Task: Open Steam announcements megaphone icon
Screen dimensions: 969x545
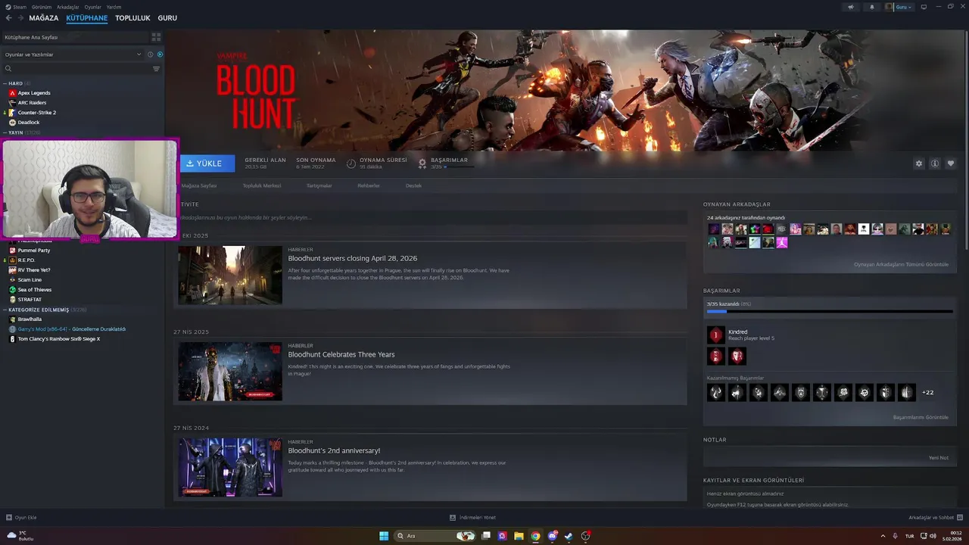Action: (851, 7)
